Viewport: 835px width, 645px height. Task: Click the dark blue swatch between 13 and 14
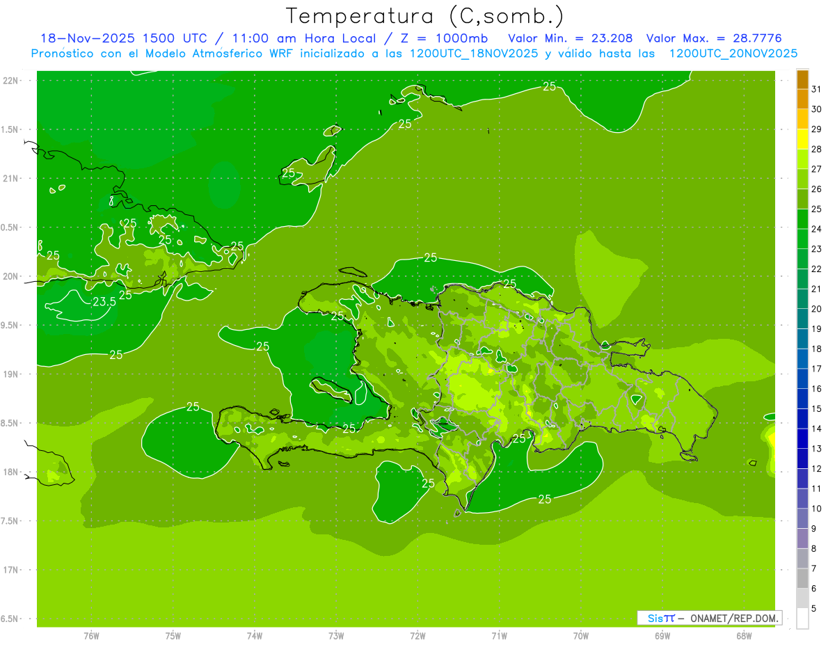click(x=802, y=439)
